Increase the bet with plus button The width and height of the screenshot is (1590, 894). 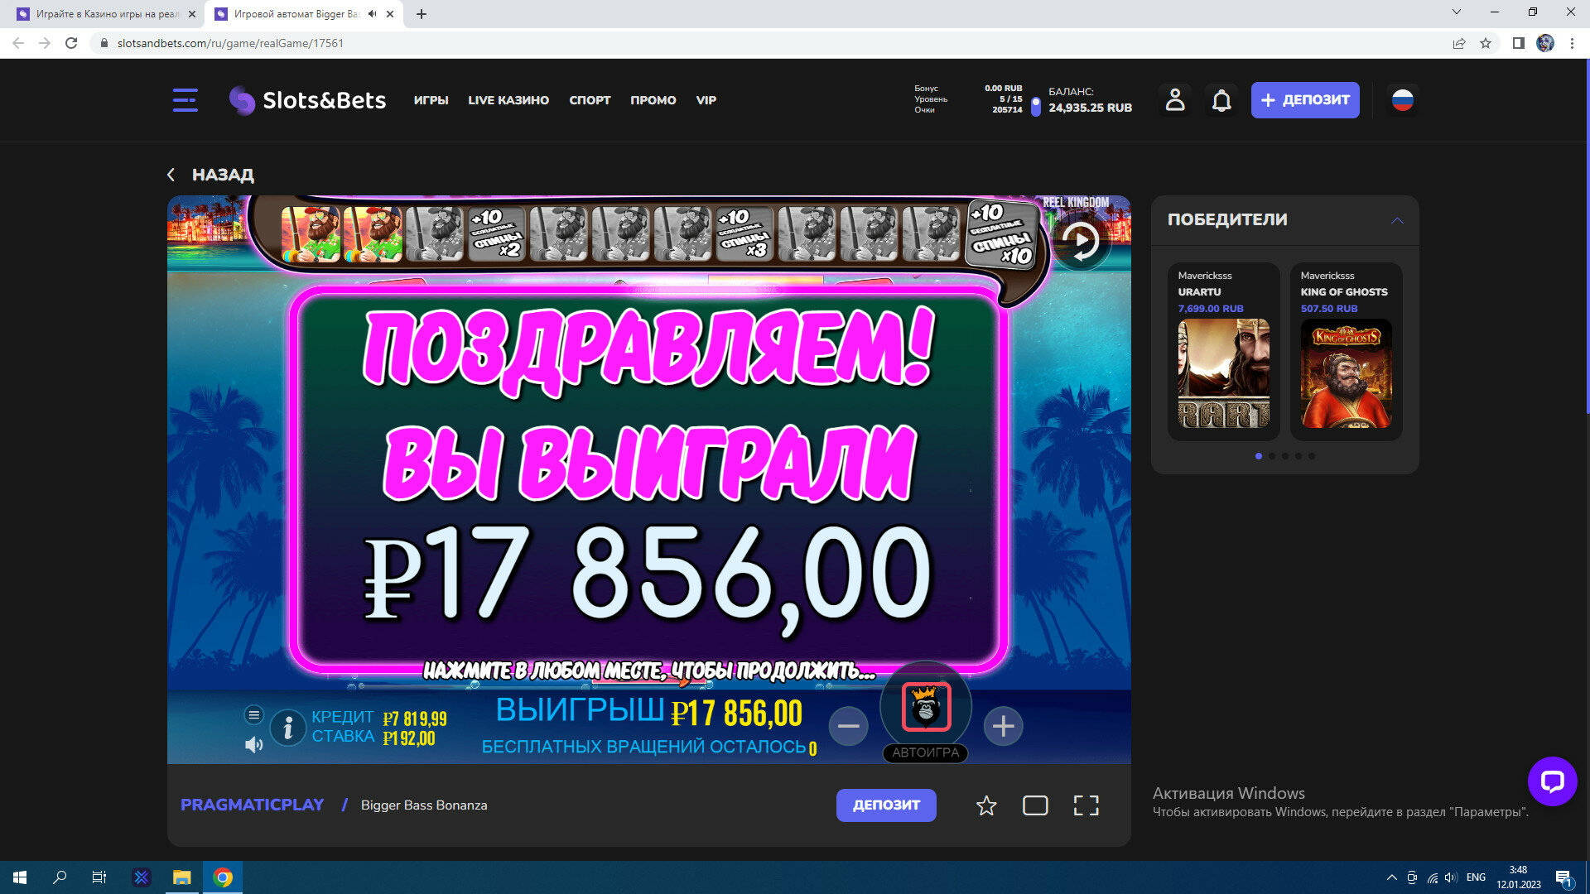(1003, 726)
